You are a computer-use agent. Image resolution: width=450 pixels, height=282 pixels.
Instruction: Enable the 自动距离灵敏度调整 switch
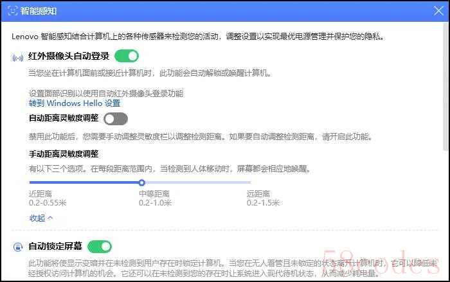point(116,118)
